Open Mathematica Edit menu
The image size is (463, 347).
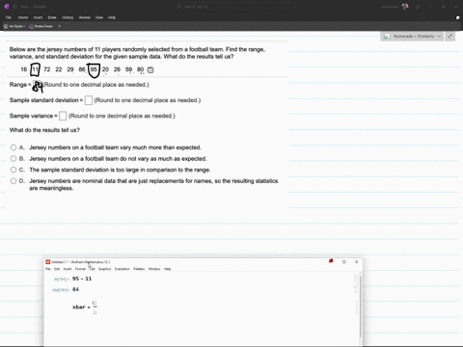(x=57, y=269)
